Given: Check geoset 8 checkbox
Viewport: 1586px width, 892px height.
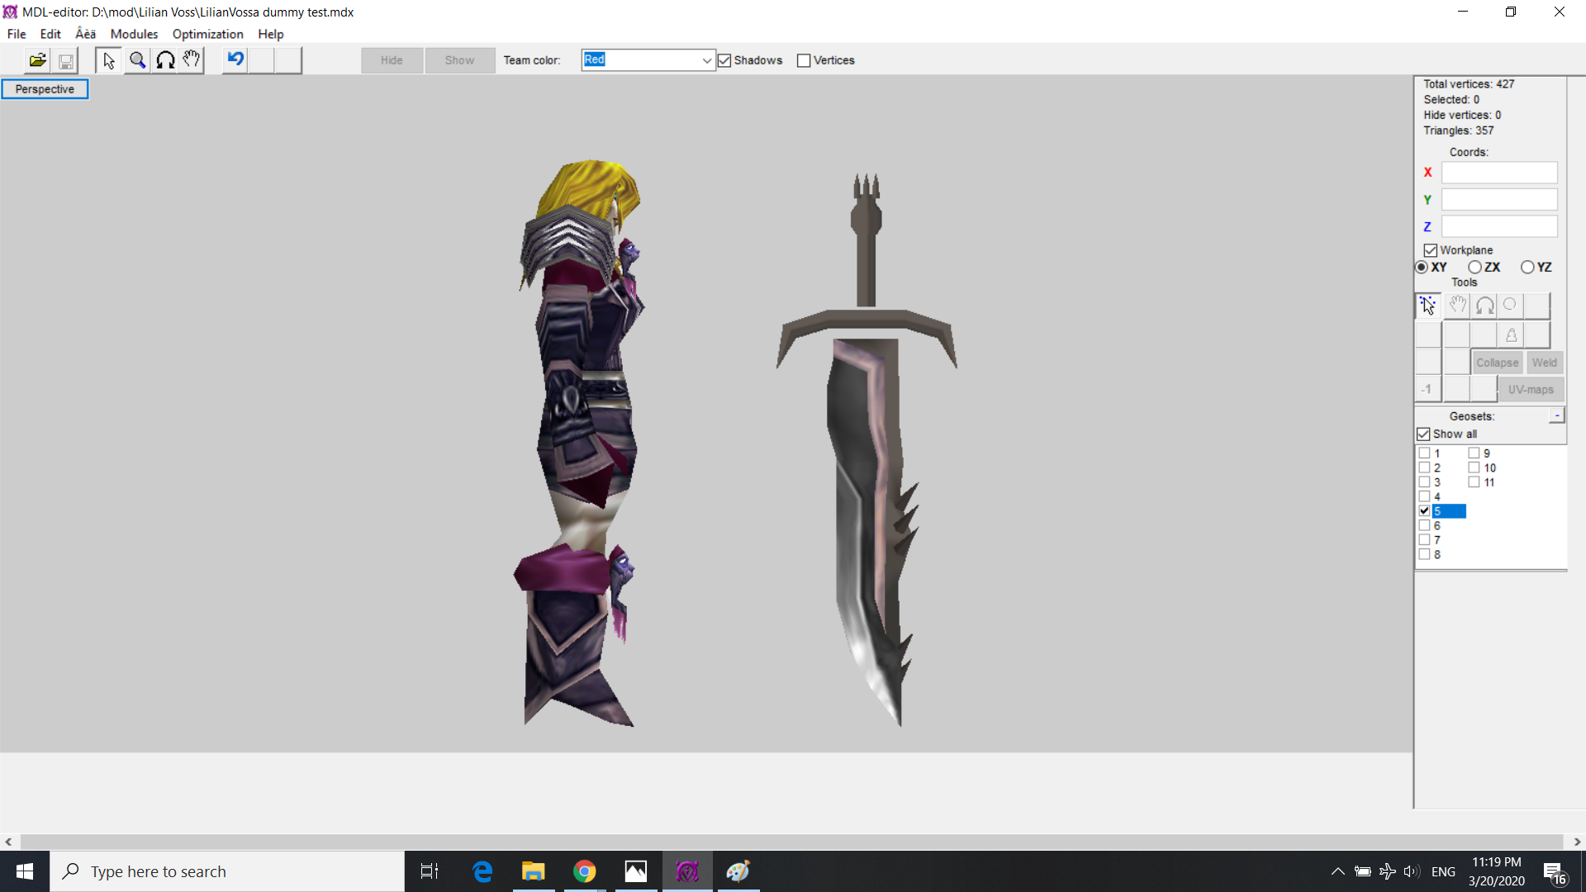Looking at the screenshot, I should pos(1424,554).
